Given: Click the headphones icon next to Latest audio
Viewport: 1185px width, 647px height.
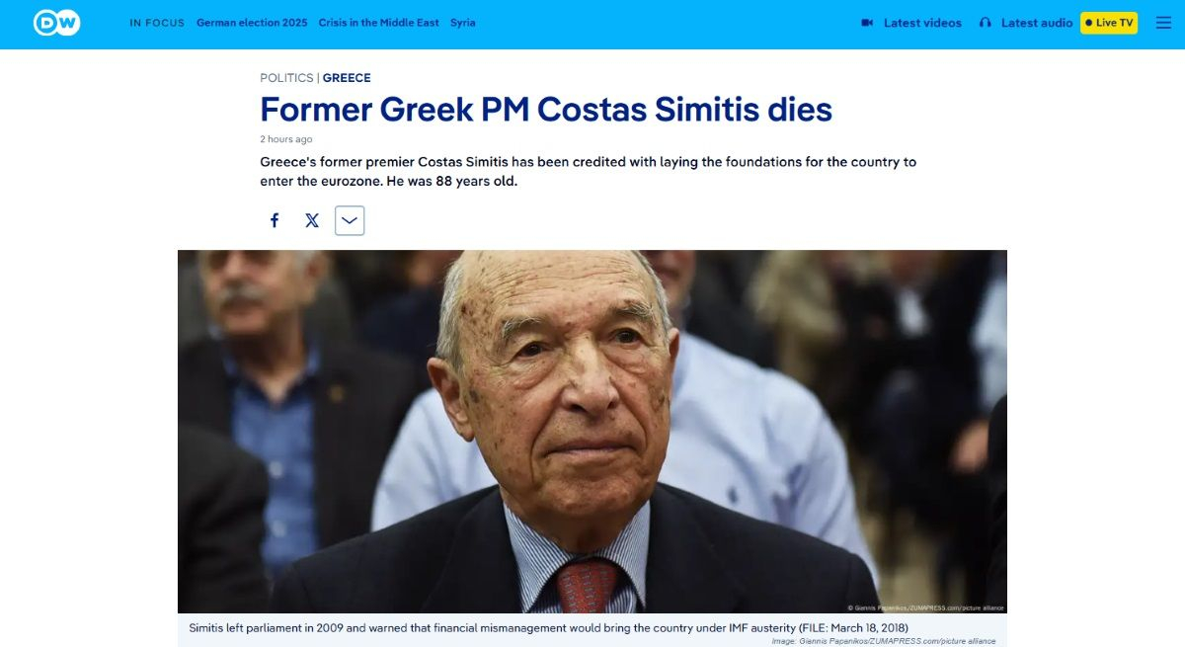Looking at the screenshot, I should (985, 22).
